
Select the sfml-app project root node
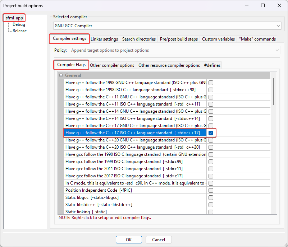pos(14,18)
